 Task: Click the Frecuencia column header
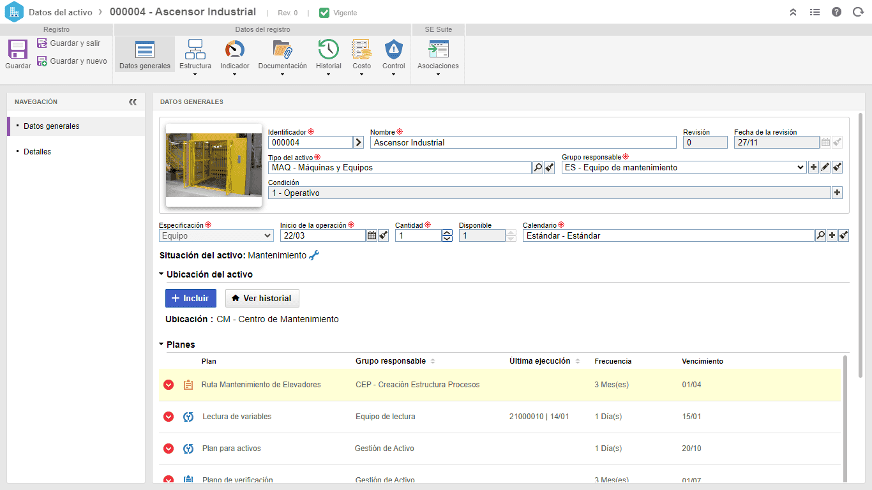pos(613,361)
